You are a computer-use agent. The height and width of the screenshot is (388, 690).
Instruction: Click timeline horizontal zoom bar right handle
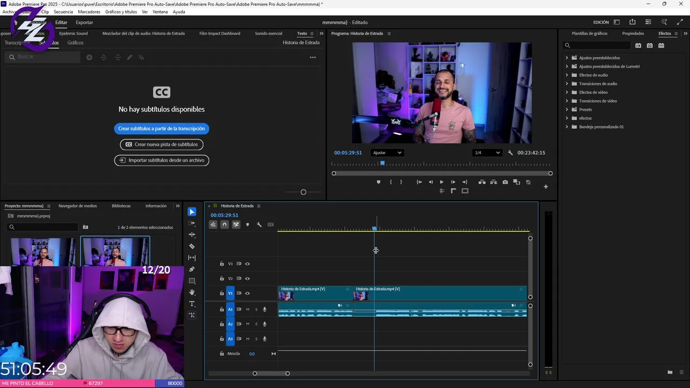pyautogui.click(x=287, y=373)
